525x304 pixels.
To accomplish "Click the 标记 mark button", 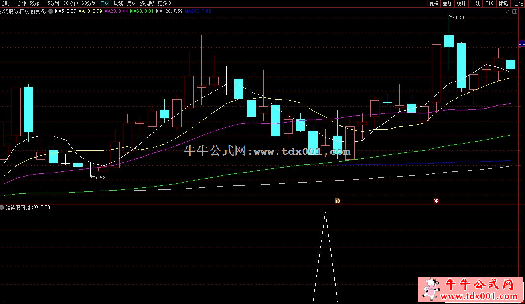I will click(503, 3).
